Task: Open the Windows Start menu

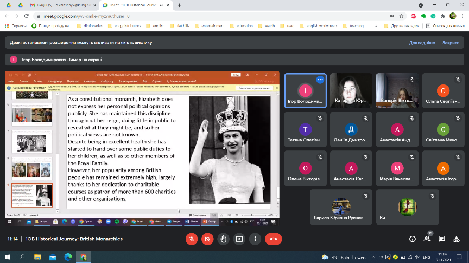Action: coord(7,257)
